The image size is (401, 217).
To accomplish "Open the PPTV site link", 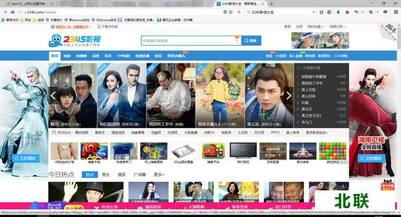I will [275, 132].
